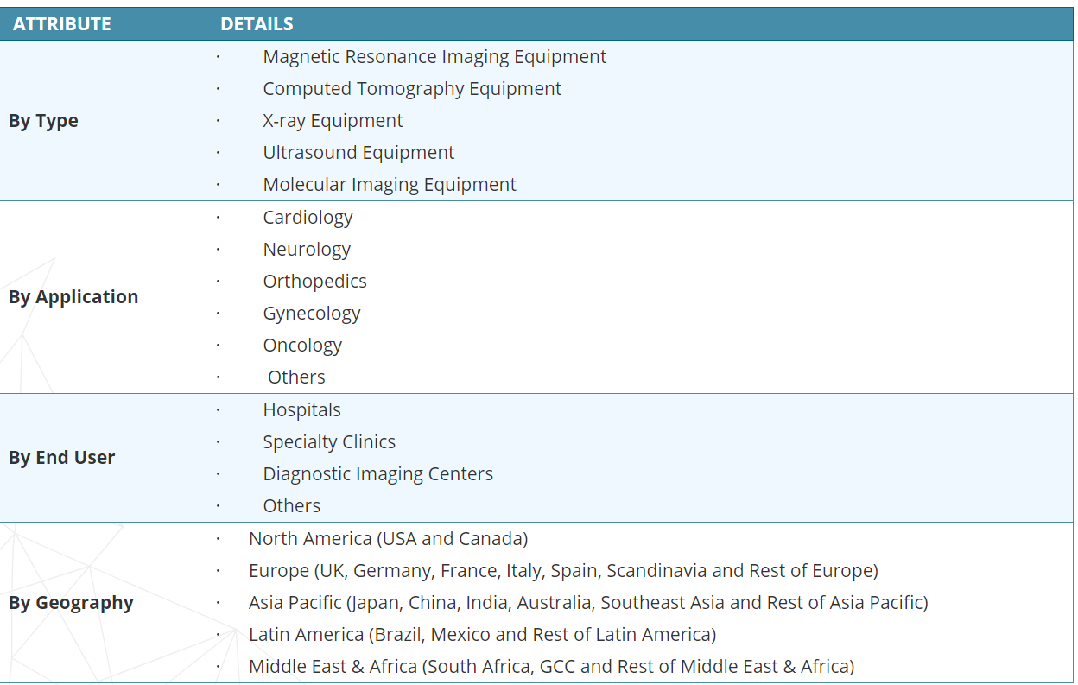Viewport: 1078px width, 685px height.
Task: Click Specialty Clinics list item
Action: pos(329,442)
